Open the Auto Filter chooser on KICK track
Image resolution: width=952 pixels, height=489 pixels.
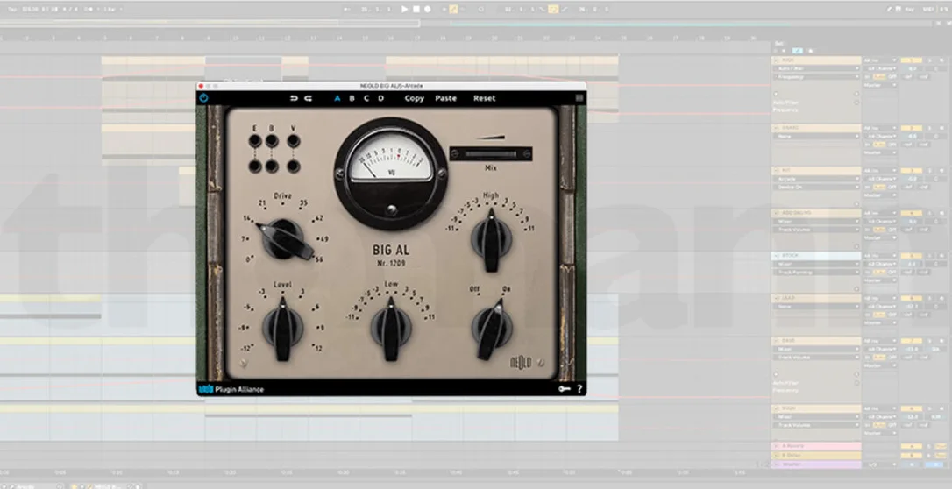click(x=817, y=69)
